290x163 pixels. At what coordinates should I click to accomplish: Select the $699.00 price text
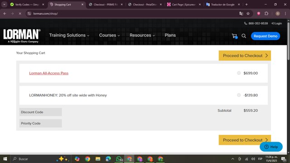pos(251,73)
